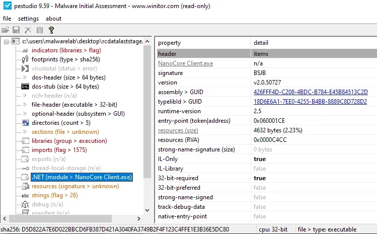Click the open file toolbar icon
Image resolution: width=377 pixels, height=234 pixels.
[x=6, y=30]
